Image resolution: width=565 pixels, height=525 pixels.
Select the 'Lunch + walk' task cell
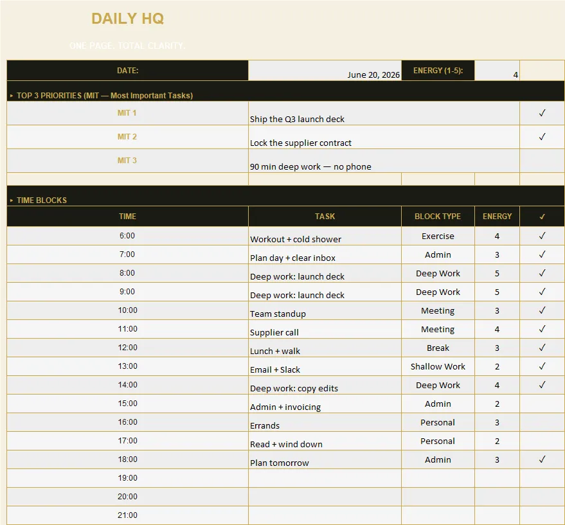click(325, 348)
